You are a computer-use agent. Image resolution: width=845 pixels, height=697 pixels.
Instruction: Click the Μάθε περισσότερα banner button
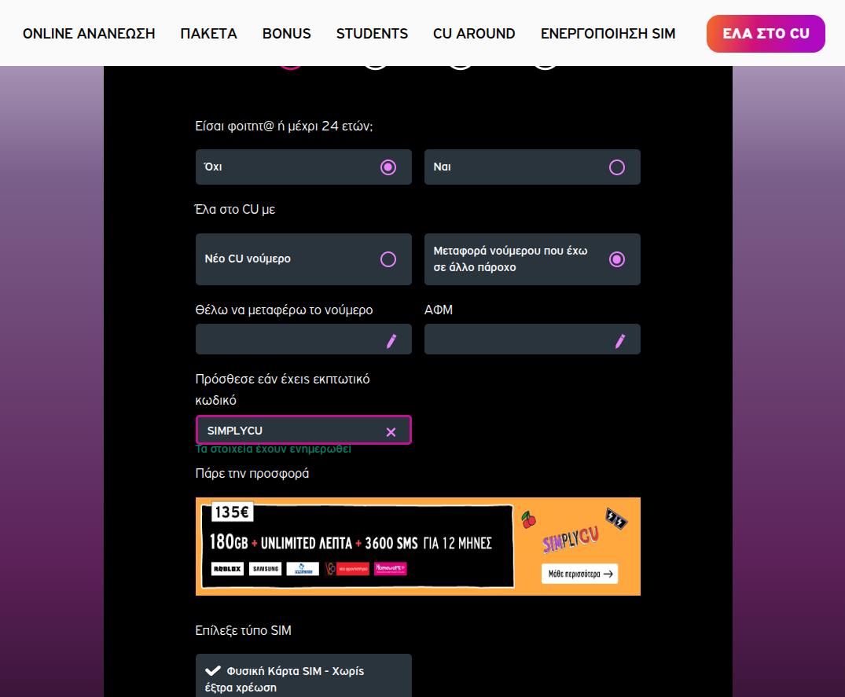(579, 574)
